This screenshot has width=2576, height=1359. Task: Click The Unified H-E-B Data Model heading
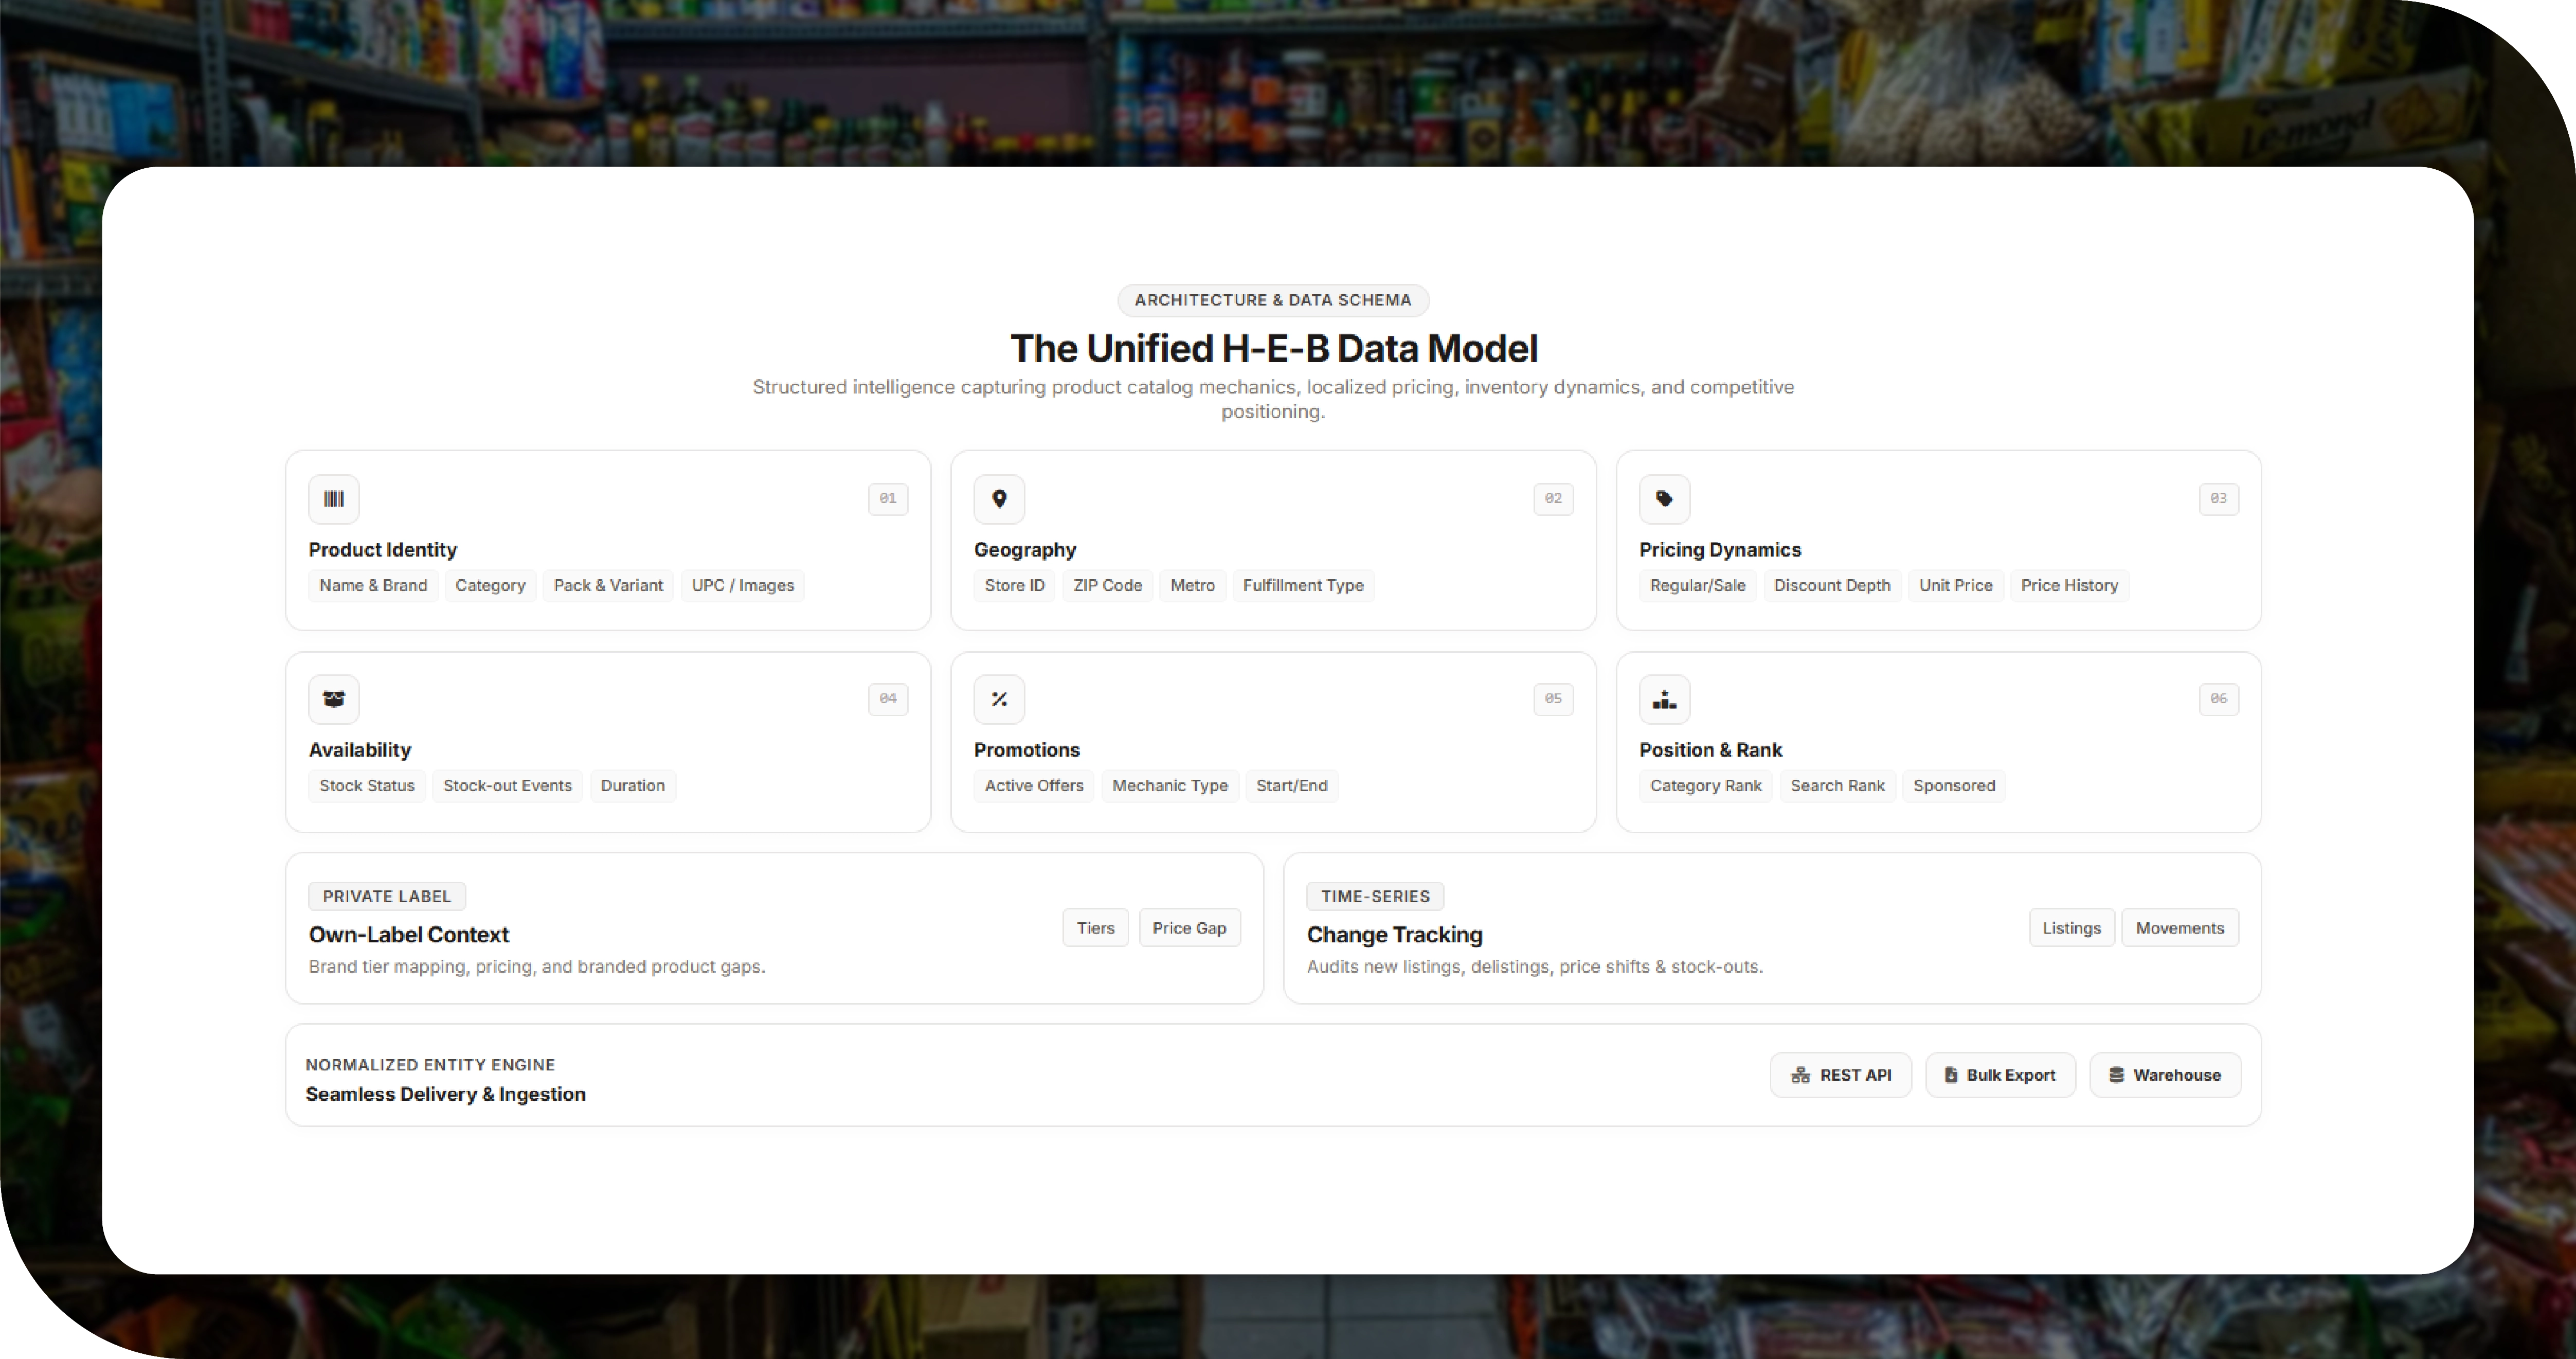pyautogui.click(x=1274, y=349)
